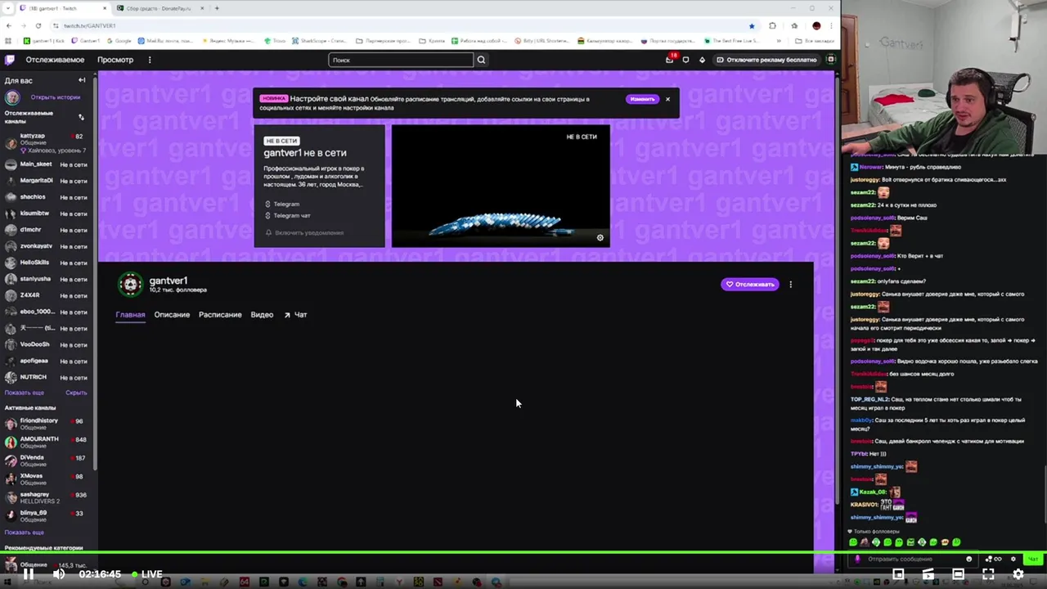Open the shachlos channel in the sidebar
The height and width of the screenshot is (589, 1047).
pos(47,197)
